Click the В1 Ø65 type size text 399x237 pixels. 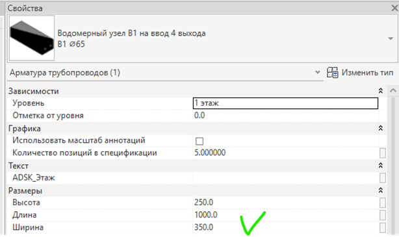coord(71,44)
